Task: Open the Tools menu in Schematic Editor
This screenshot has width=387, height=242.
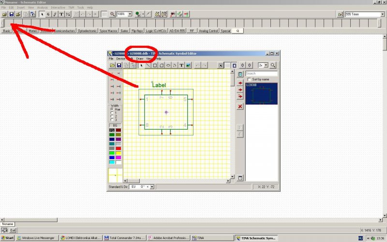Action: 80,8
